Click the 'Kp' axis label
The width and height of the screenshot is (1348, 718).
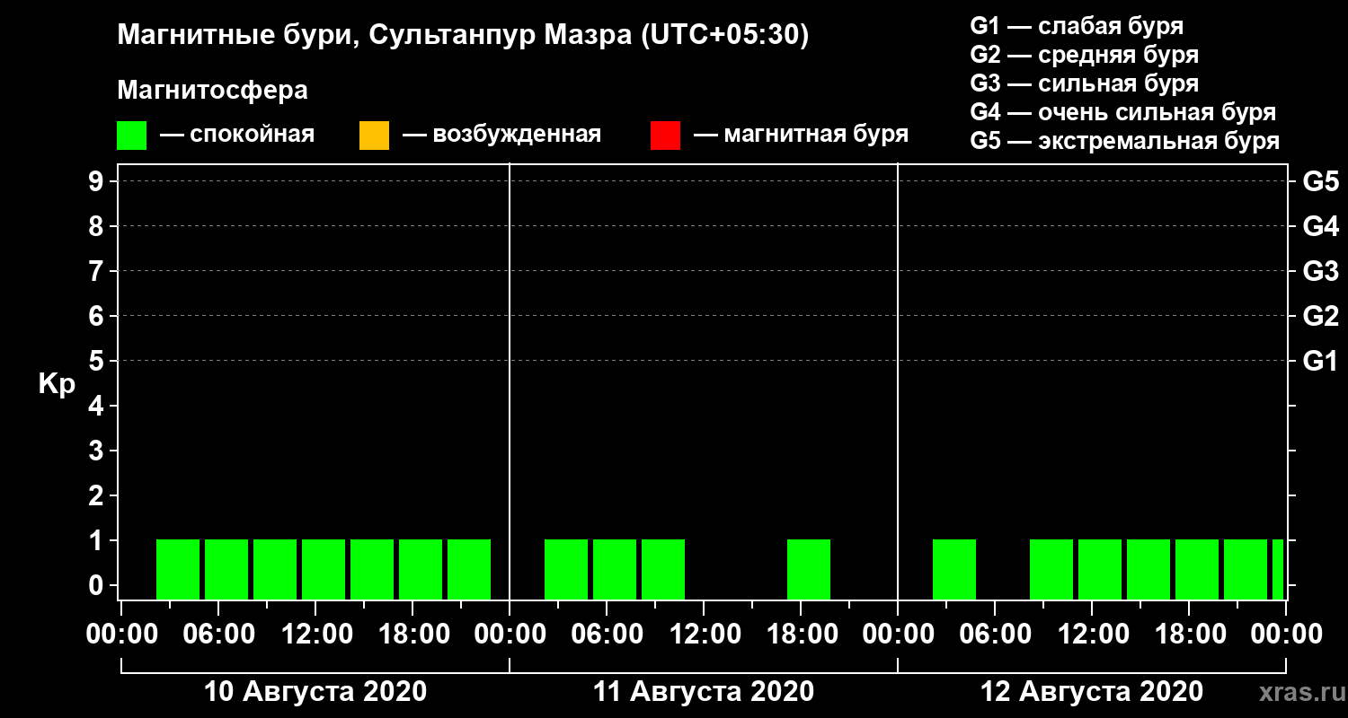tap(57, 384)
